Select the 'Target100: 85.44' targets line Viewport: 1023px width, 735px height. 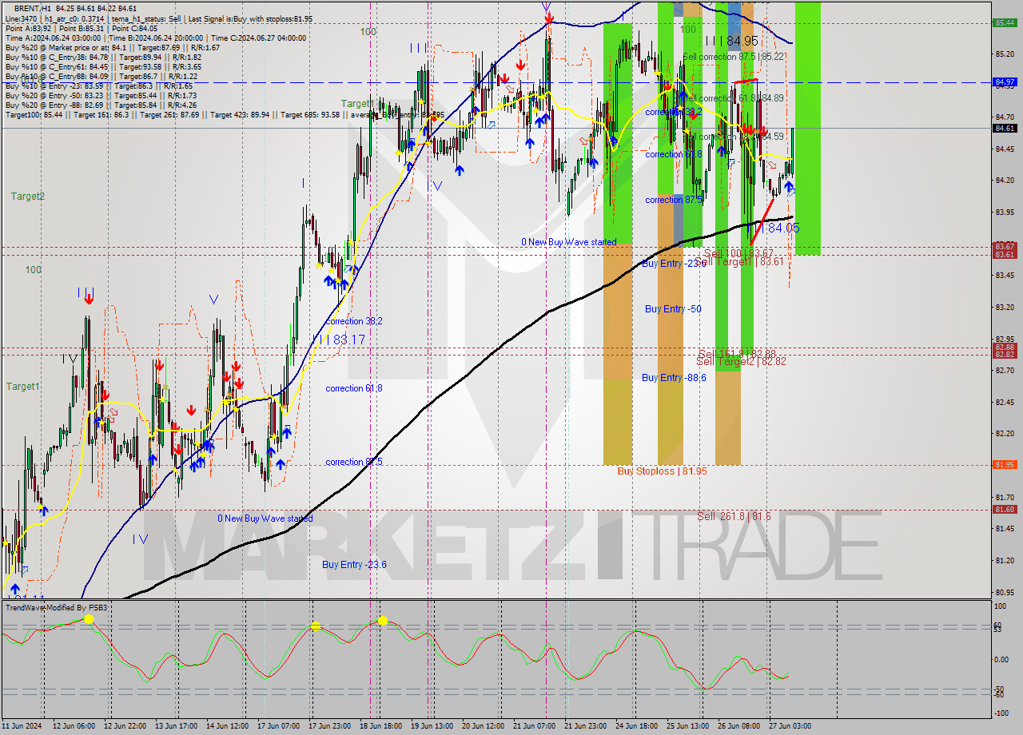225,114
